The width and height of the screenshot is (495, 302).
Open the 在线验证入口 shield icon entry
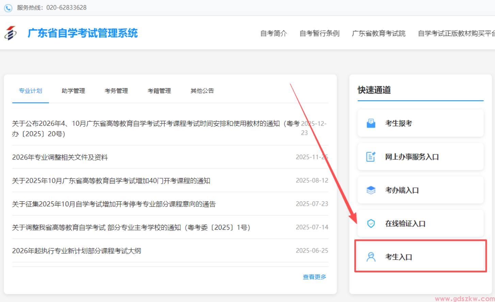pos(371,223)
